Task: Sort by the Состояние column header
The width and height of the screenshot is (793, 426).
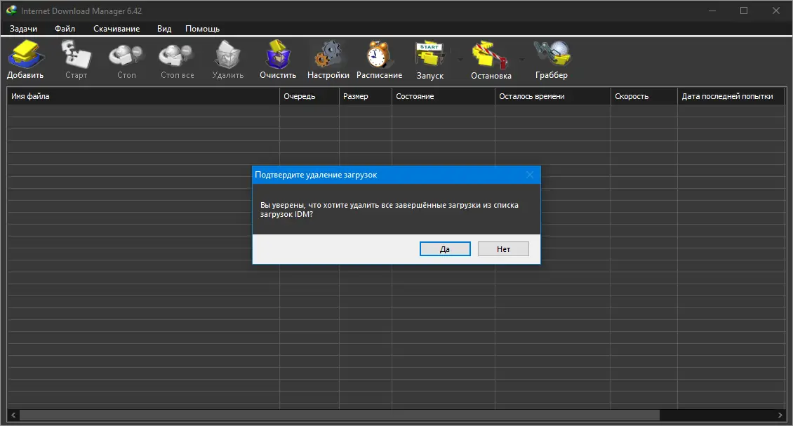Action: (443, 96)
